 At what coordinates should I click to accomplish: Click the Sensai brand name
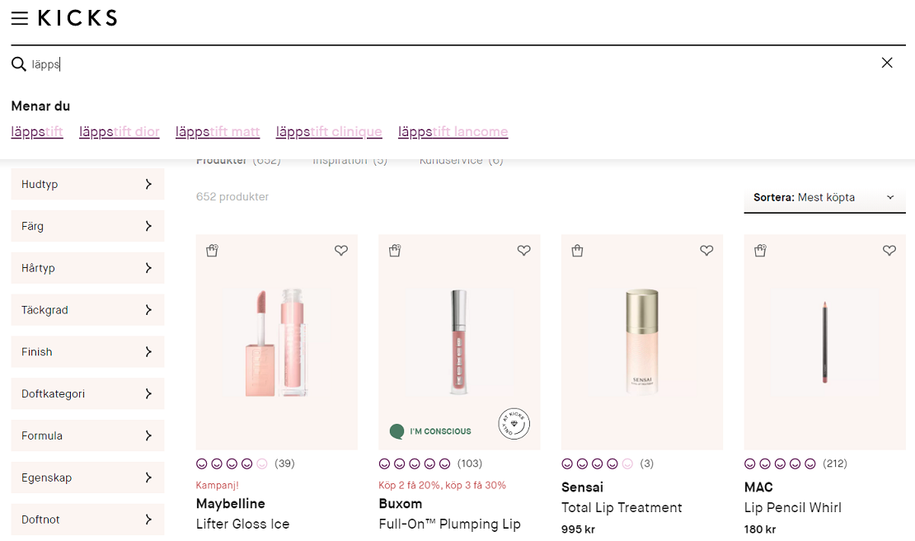click(582, 487)
